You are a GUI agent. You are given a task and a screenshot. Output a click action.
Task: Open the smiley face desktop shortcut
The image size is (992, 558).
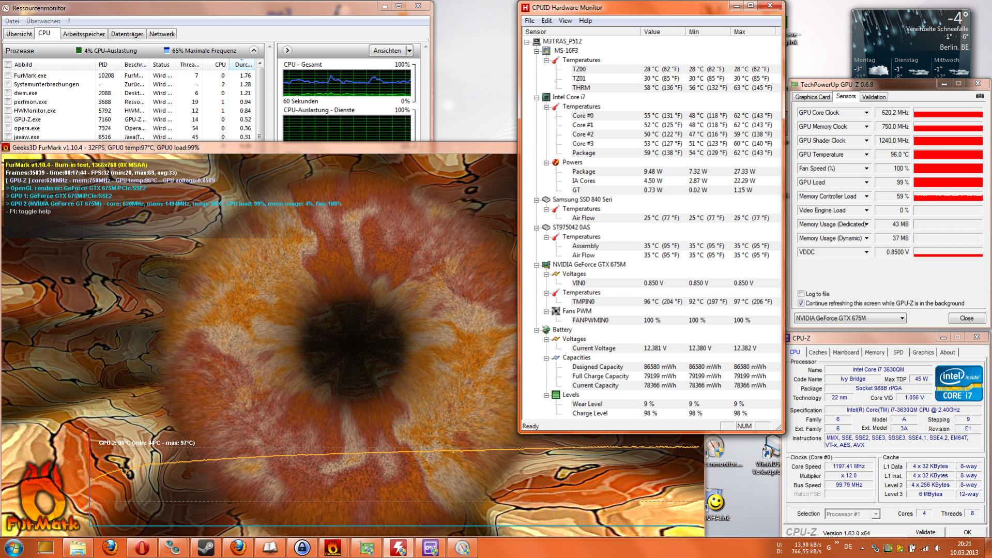coord(715,501)
